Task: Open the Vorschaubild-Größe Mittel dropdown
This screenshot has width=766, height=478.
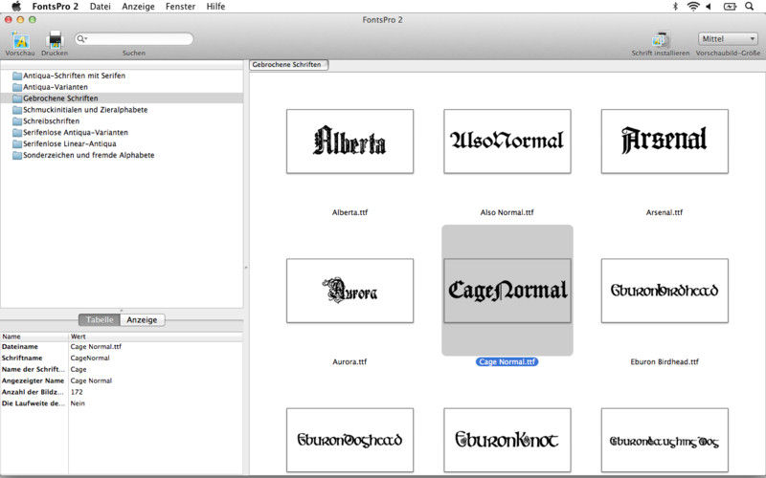Action: pyautogui.click(x=729, y=38)
